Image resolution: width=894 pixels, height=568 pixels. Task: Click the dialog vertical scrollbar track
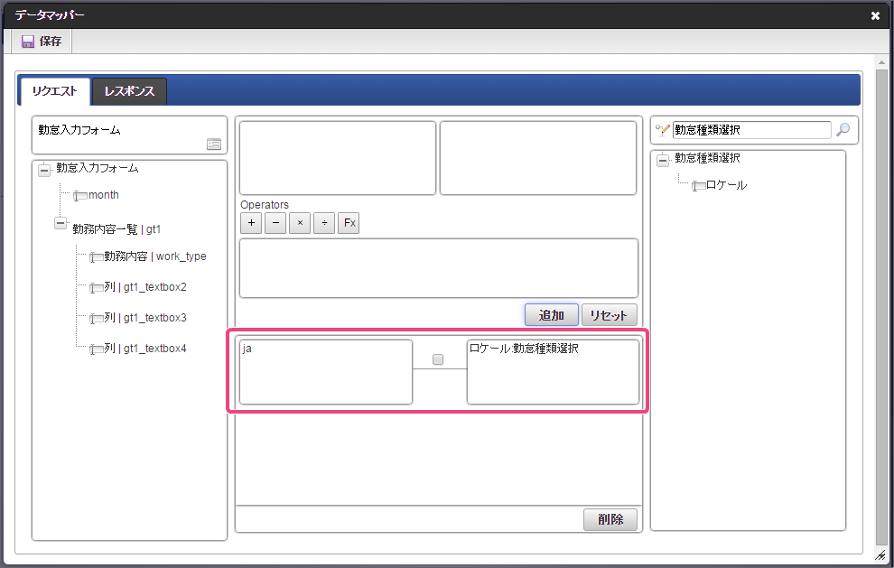(x=881, y=308)
